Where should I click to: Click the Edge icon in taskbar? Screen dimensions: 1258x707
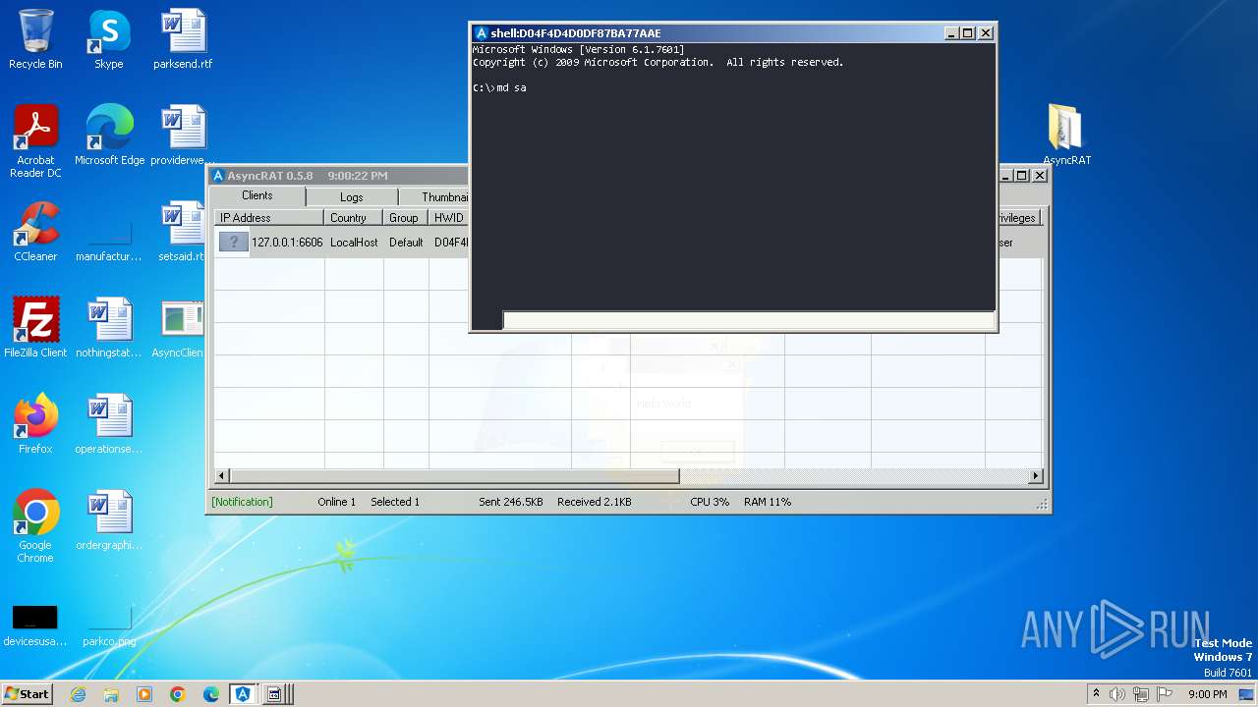coord(211,694)
